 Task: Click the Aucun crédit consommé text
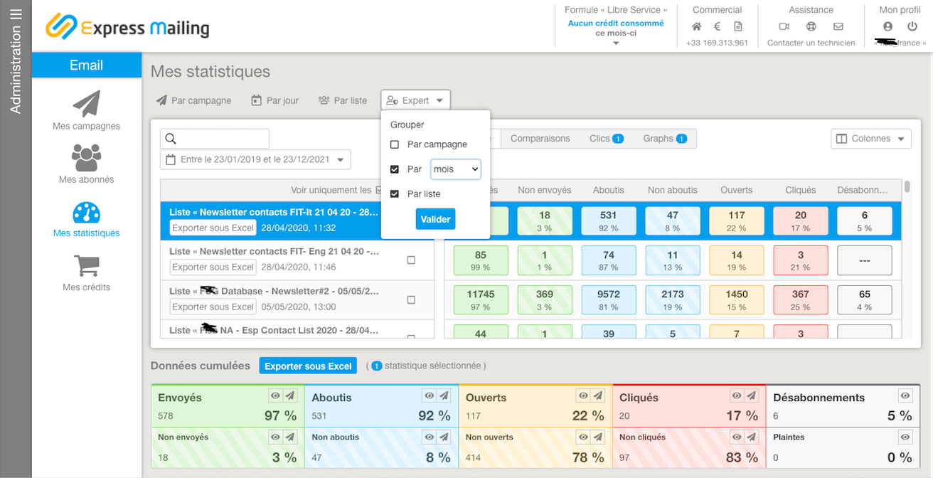click(616, 23)
